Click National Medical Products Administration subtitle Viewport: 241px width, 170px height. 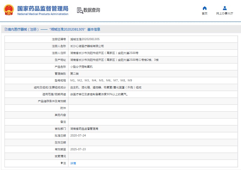click(43, 14)
